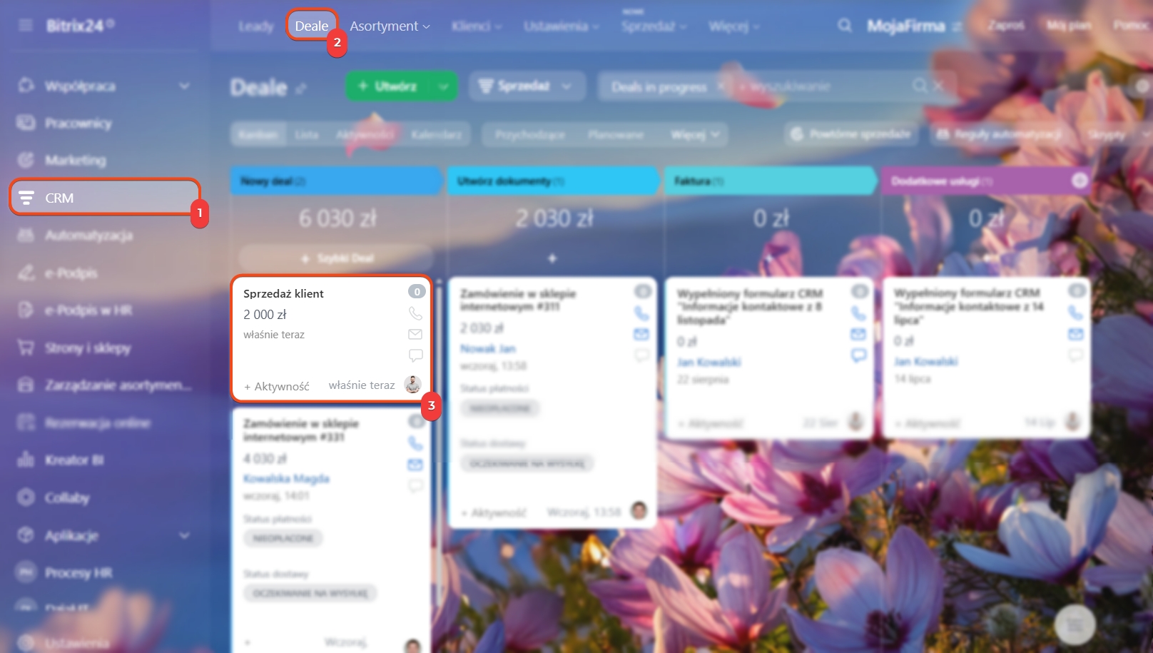
Task: Open the order #331 deal card title
Action: pyautogui.click(x=301, y=430)
